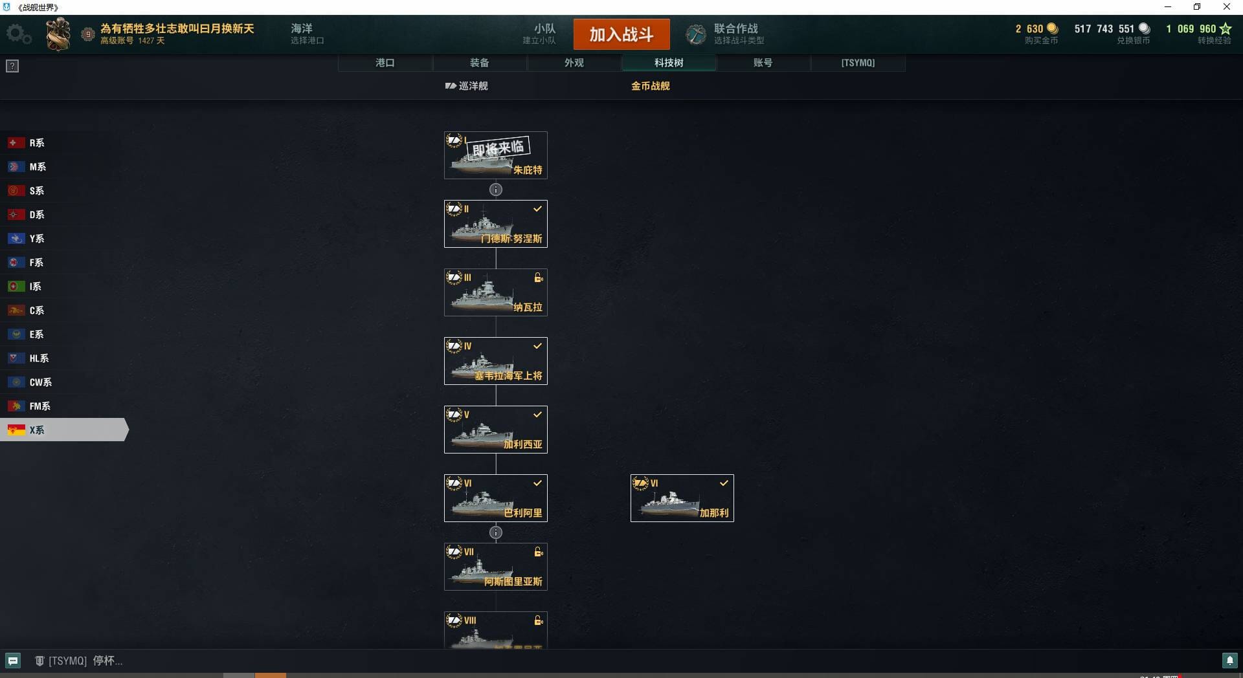Viewport: 1243px width, 678px height.
Task: Open the chat window icon
Action: (13, 661)
